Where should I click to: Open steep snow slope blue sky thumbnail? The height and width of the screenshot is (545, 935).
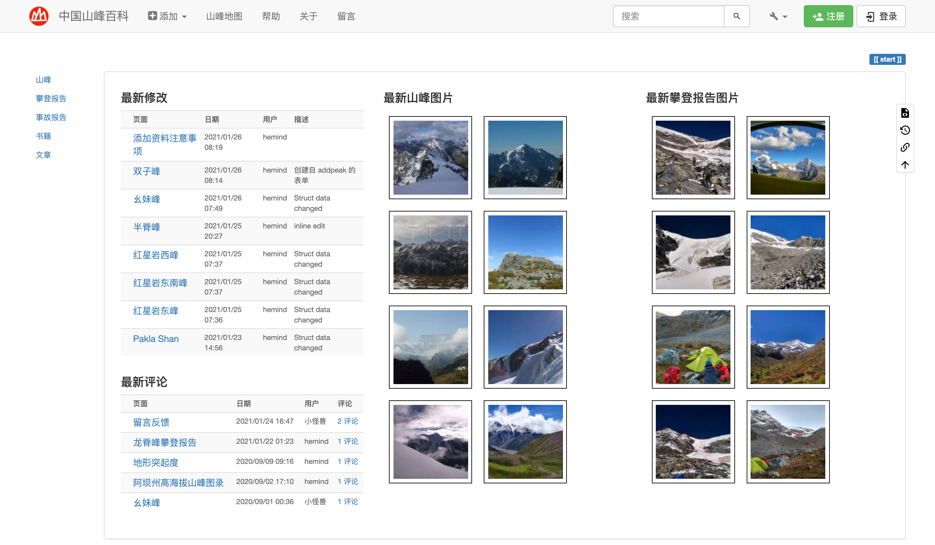click(x=525, y=347)
